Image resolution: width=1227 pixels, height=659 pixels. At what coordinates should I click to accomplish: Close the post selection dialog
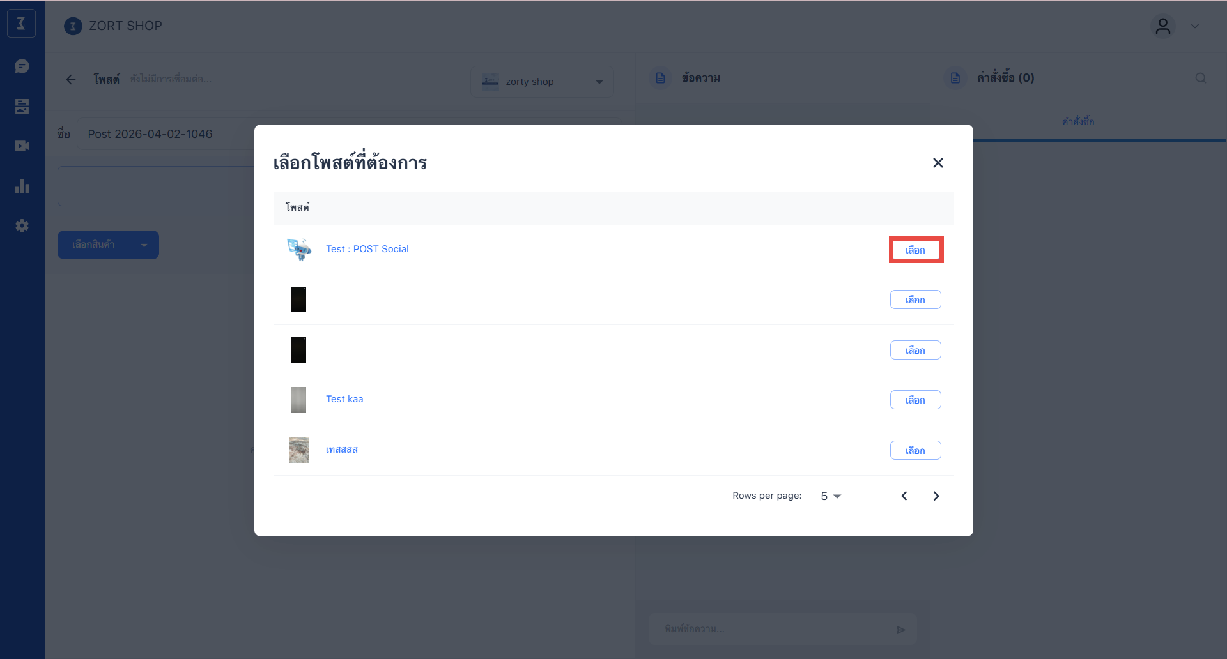click(938, 163)
